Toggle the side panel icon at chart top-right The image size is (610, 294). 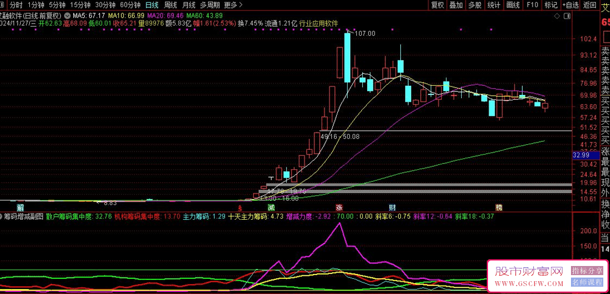567,16
